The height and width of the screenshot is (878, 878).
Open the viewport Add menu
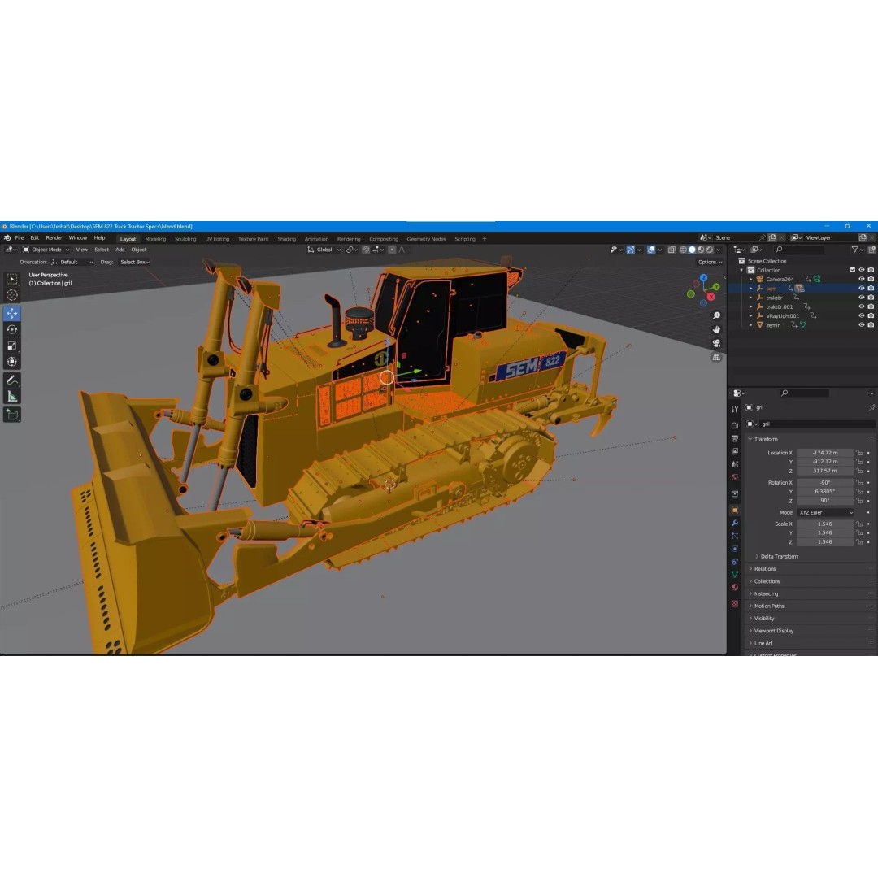tap(120, 250)
